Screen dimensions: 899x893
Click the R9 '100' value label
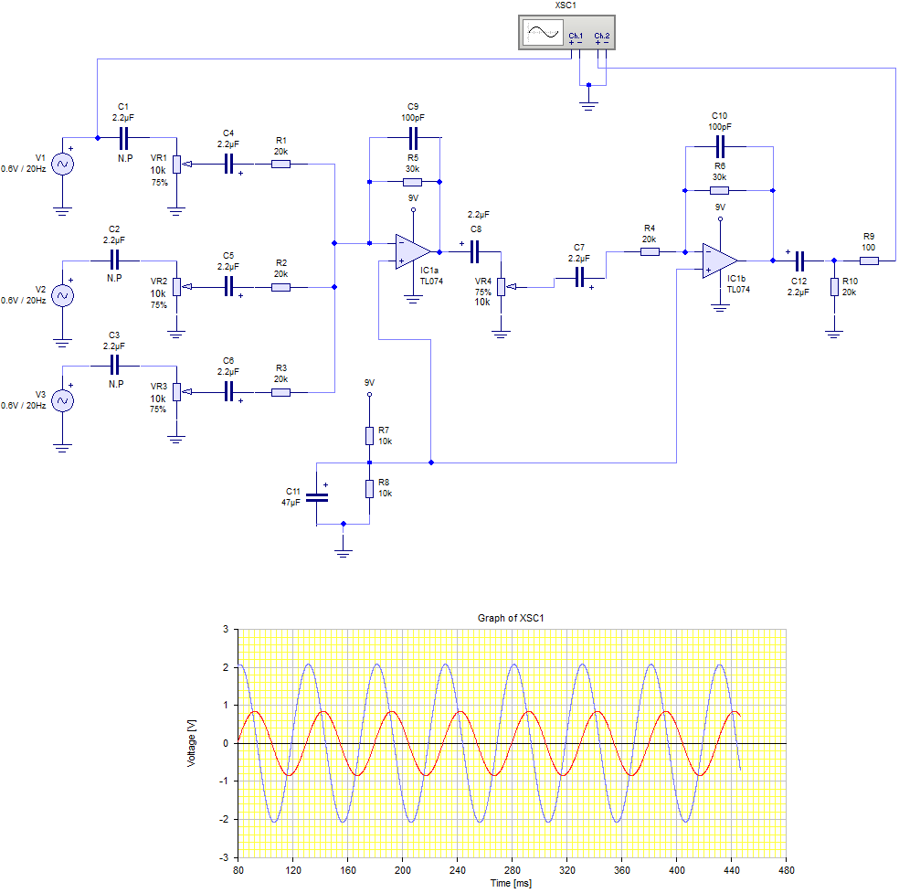(869, 248)
